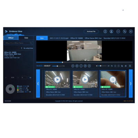Image resolution: width=138 pixels, height=138 pixels.
Task: Click the file name 2021-11-23-11-18-52.mp4
Action: pyautogui.click(x=59, y=38)
